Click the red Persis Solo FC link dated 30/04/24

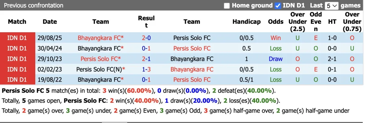(x=192, y=48)
